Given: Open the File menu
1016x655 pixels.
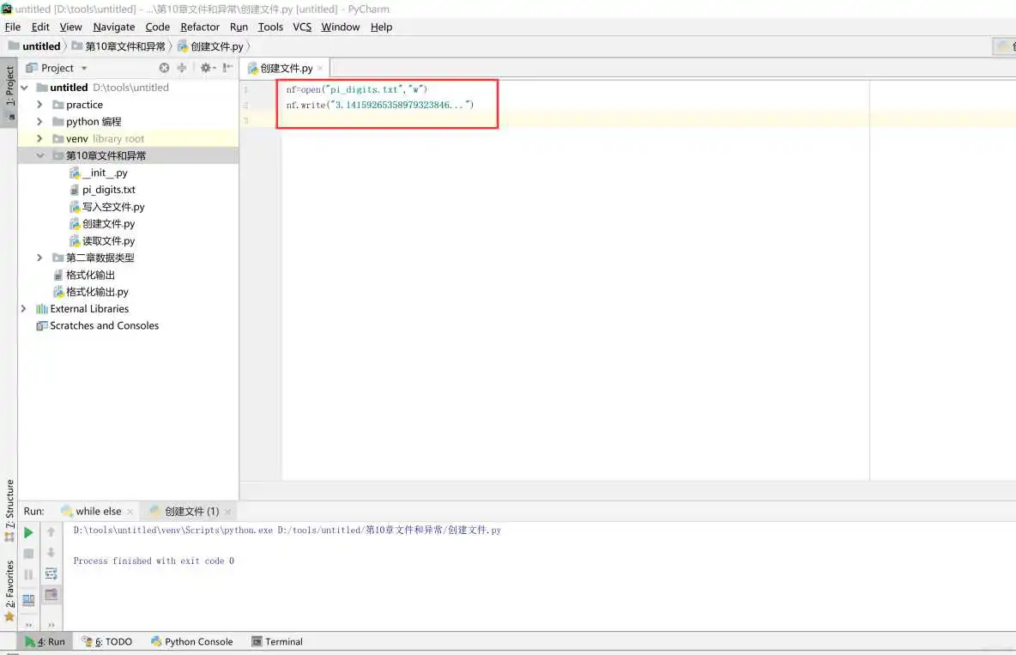Looking at the screenshot, I should [x=13, y=27].
